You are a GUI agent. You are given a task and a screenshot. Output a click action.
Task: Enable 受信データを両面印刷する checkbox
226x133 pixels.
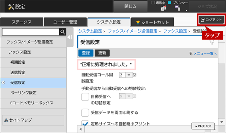[x=85, y=112]
